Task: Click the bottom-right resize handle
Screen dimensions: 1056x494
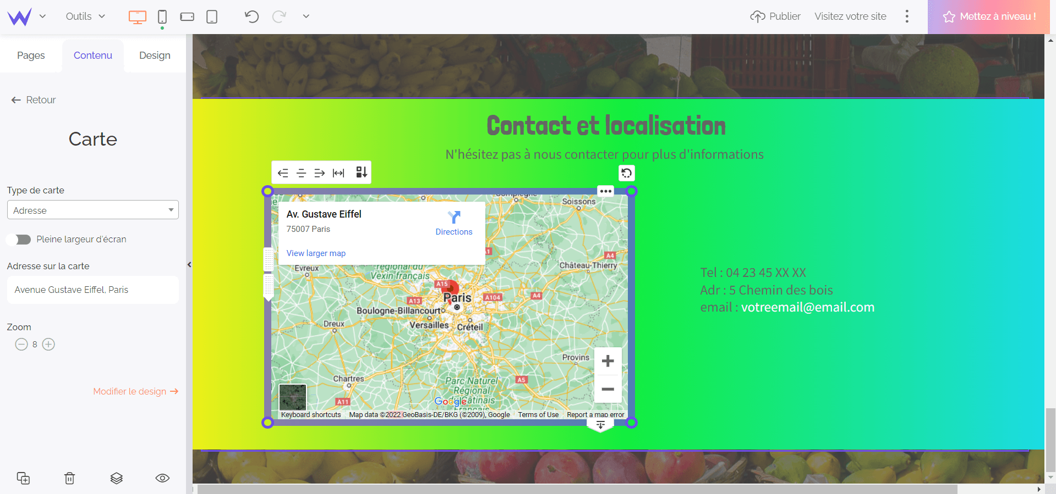Action: point(632,423)
